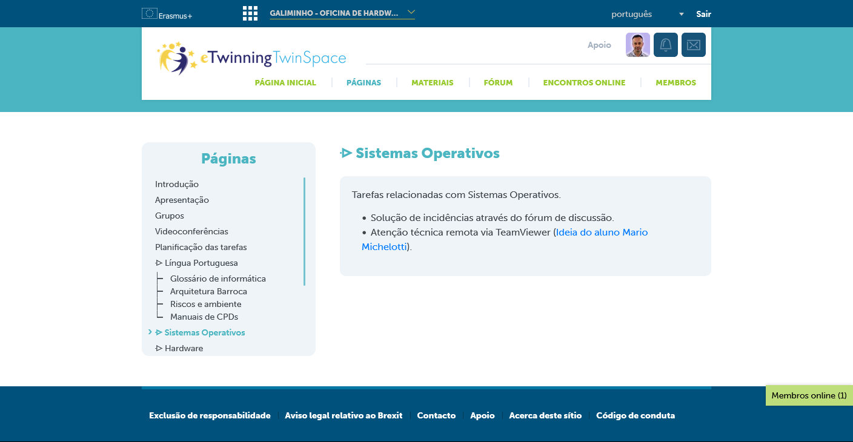
Task: Collapse the Língua Portuguesa tree node
Action: point(159,263)
